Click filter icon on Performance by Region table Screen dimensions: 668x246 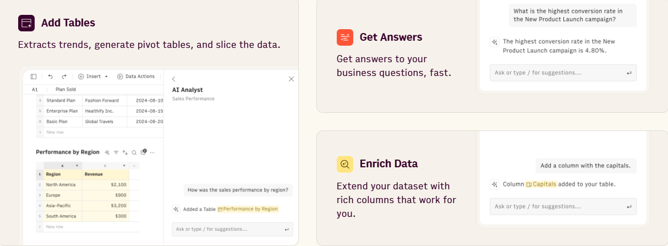pyautogui.click(x=116, y=152)
